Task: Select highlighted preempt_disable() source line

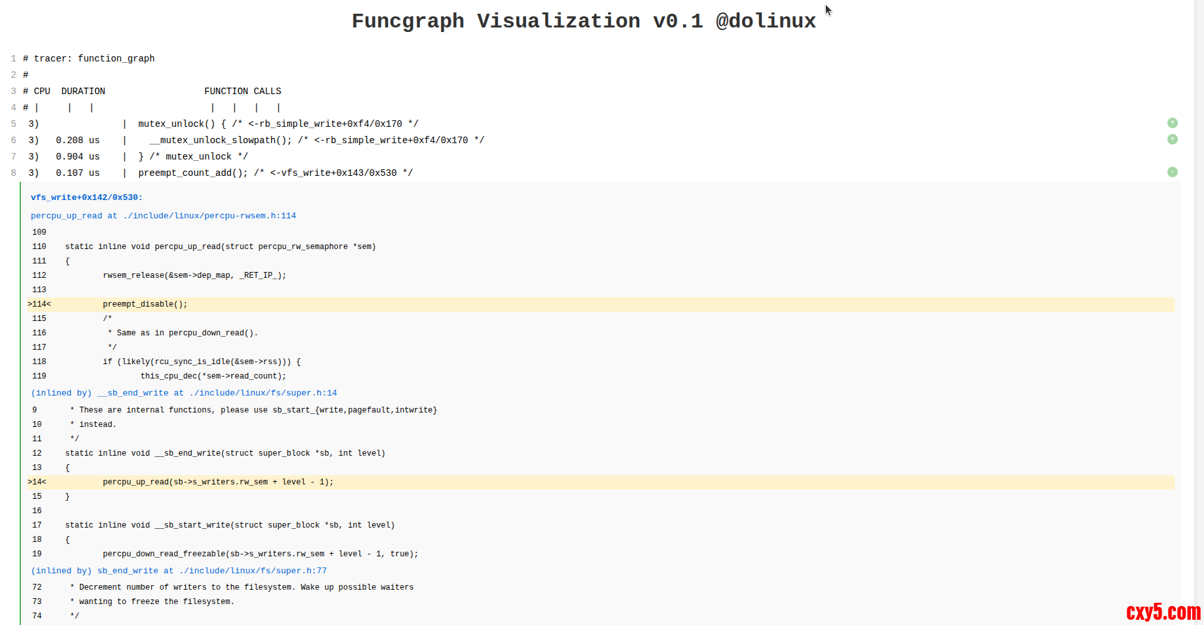Action: pos(145,304)
